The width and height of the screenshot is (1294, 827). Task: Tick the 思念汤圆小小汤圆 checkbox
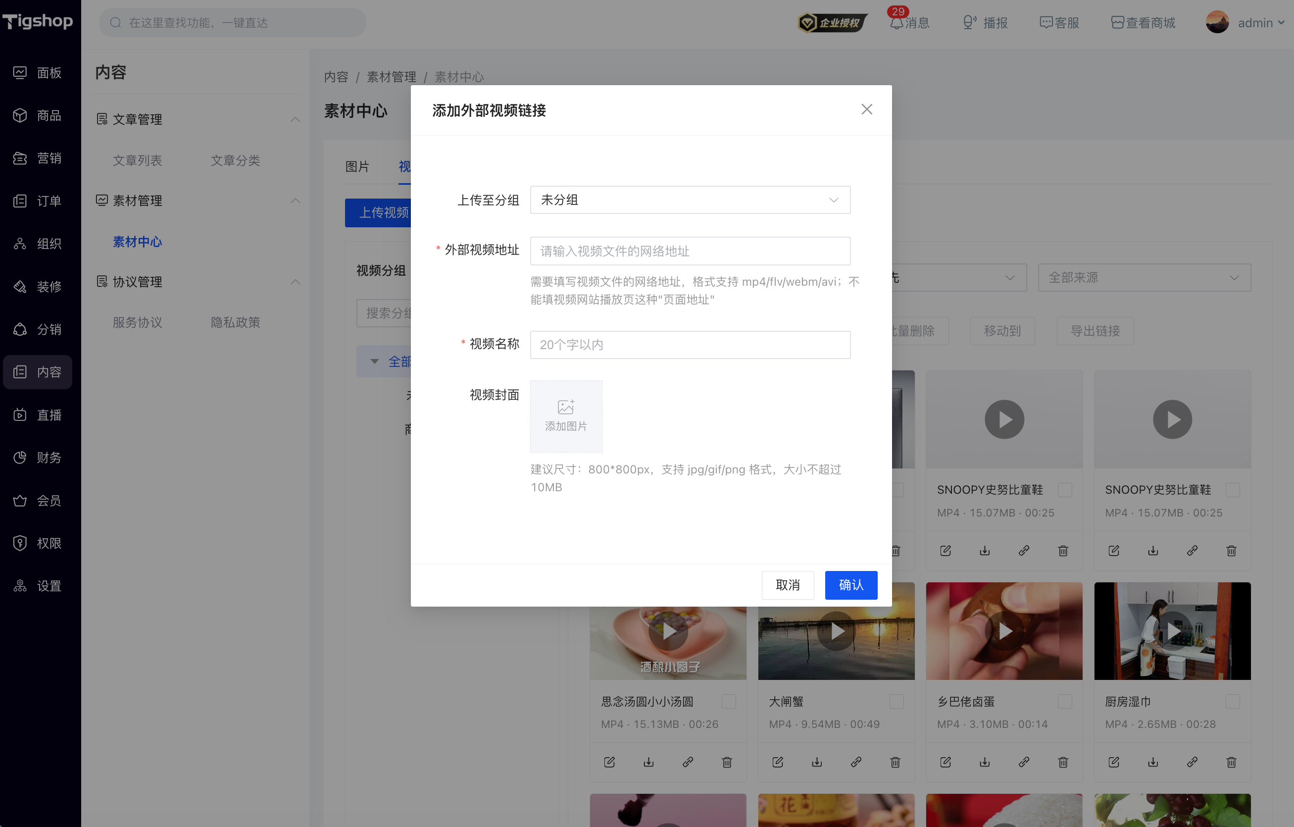729,701
